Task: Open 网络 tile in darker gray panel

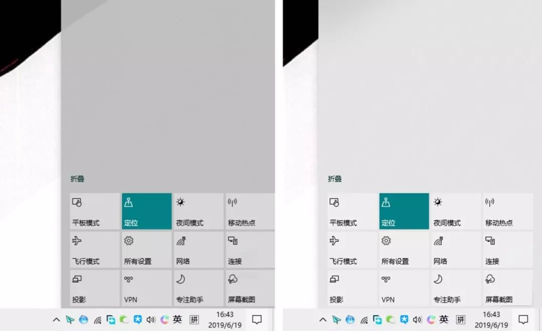Action: [198, 250]
